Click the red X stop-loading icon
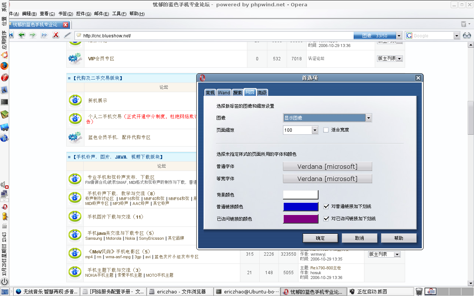Image resolution: width=474 pixels, height=296 pixels. click(56, 35)
